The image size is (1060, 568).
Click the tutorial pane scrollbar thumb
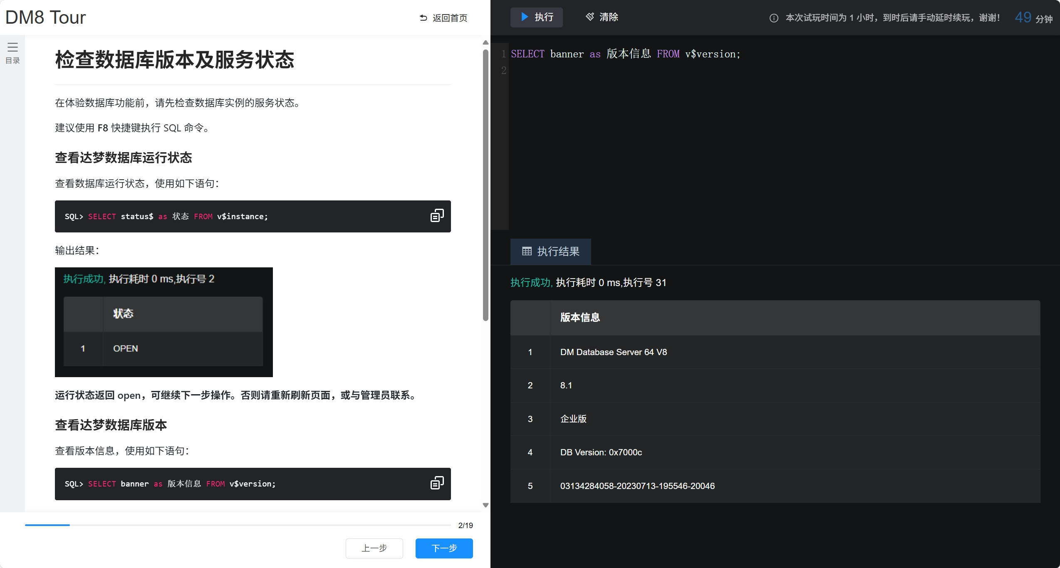point(485,185)
